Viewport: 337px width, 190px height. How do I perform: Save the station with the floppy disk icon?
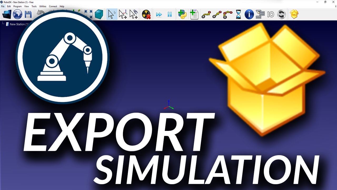click(x=28, y=14)
